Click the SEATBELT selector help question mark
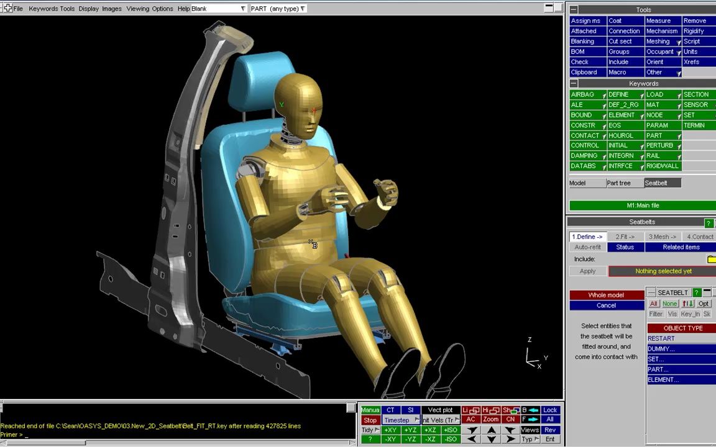Image resolution: width=716 pixels, height=447 pixels. point(696,292)
